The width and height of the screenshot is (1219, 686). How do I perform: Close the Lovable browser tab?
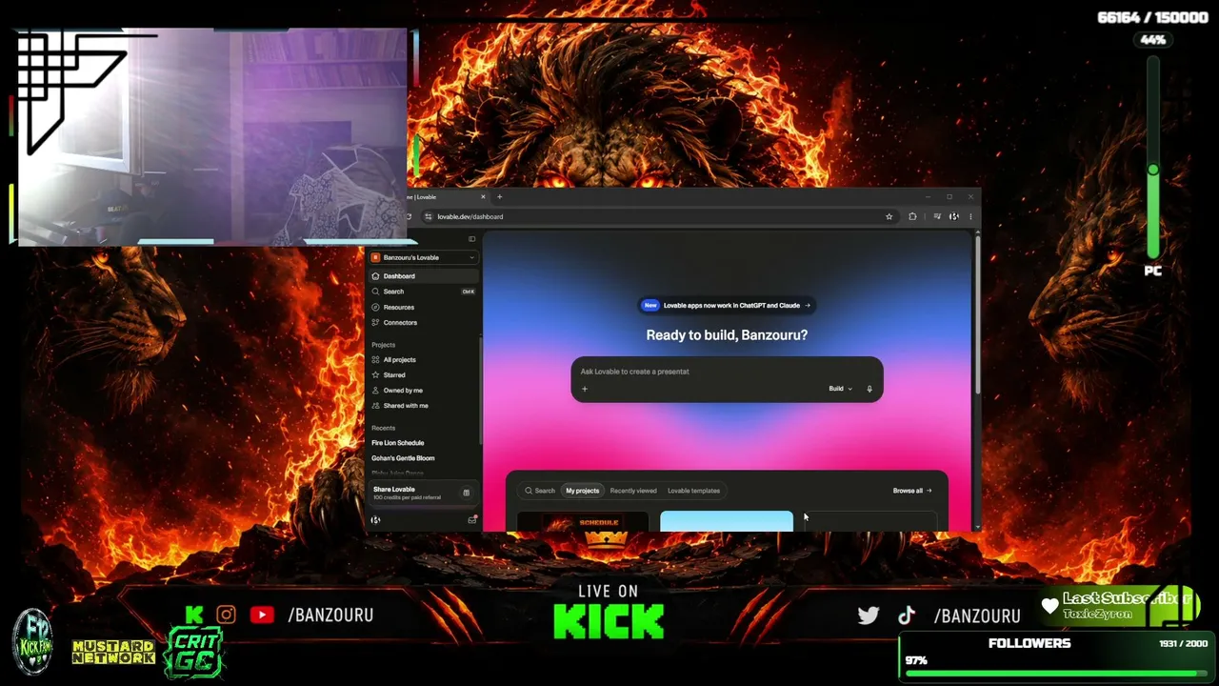[483, 197]
